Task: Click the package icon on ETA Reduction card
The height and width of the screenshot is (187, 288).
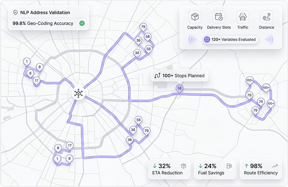Action: [184, 166]
